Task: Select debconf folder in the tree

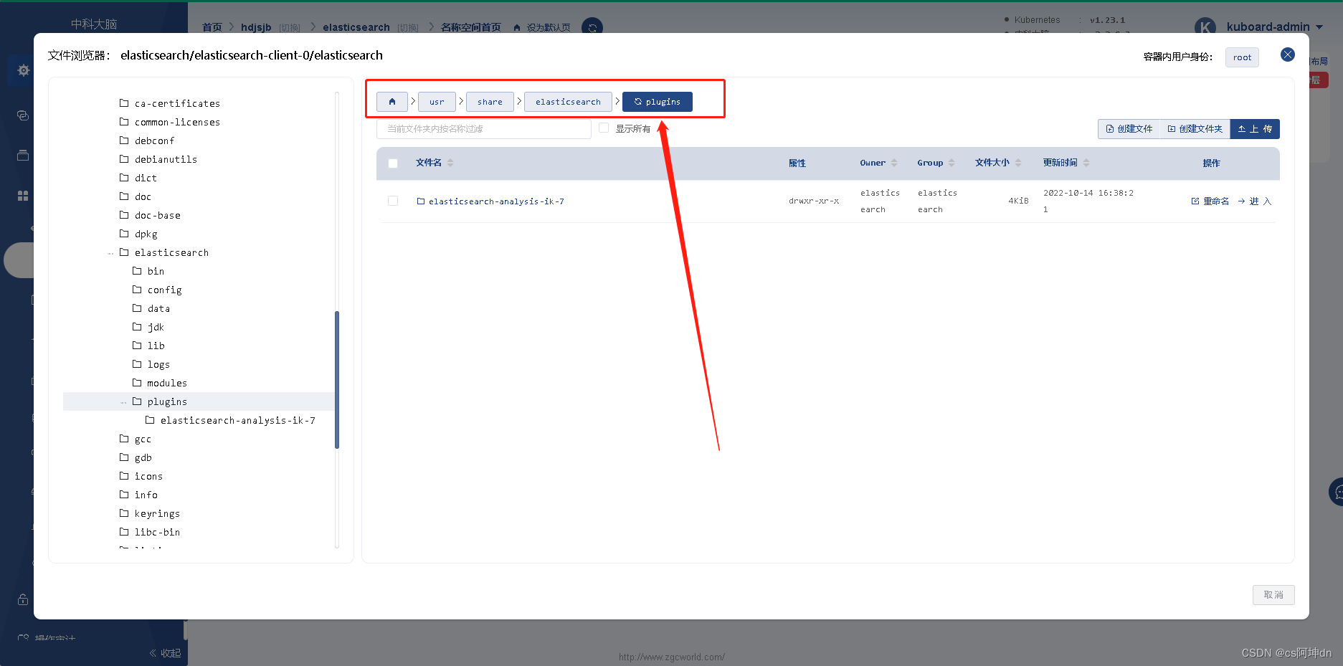Action: tap(154, 141)
